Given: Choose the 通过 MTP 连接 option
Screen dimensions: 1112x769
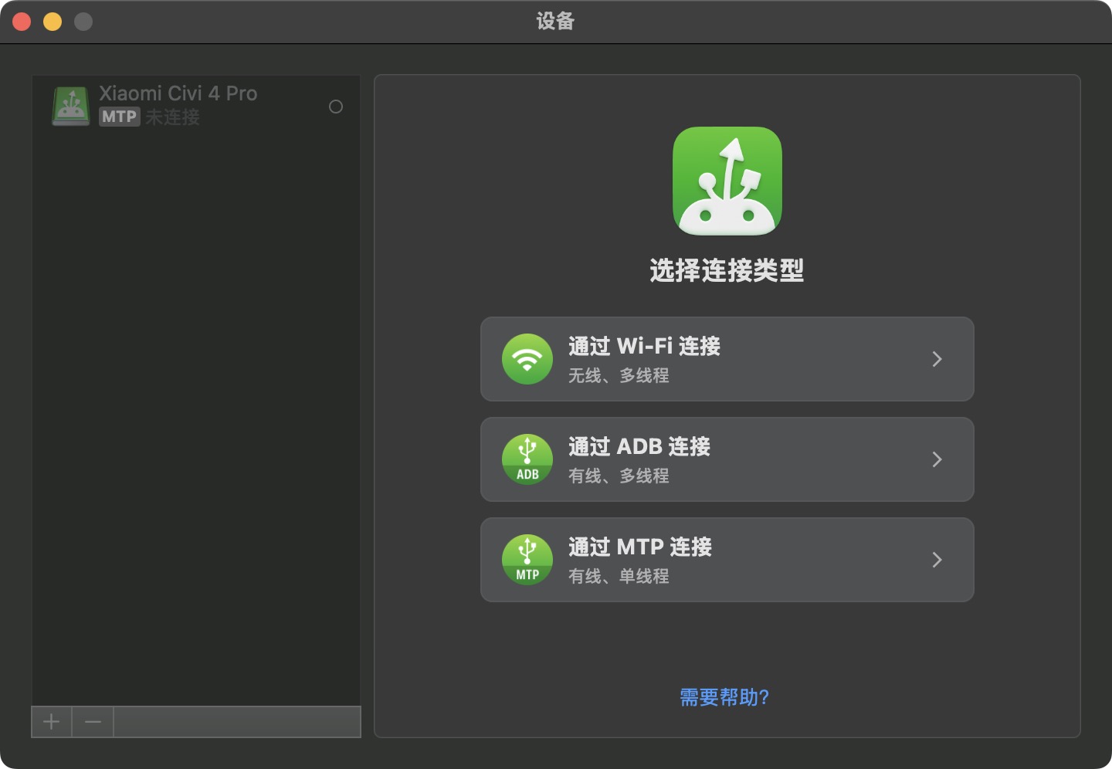Looking at the screenshot, I should pos(727,560).
